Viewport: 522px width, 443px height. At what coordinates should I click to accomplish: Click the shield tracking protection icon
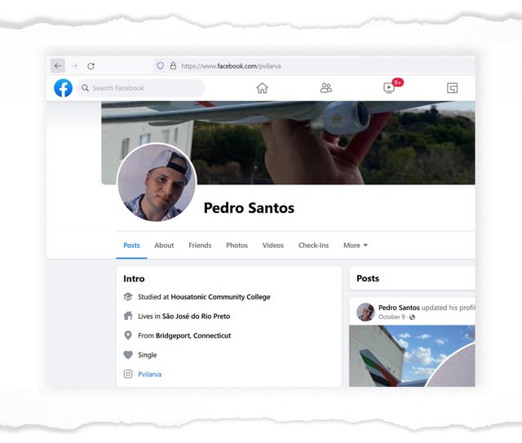(x=160, y=66)
